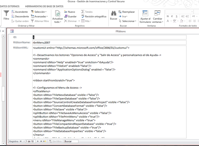Click inside the RibbonXML text area

pyautogui.click(x=109, y=92)
